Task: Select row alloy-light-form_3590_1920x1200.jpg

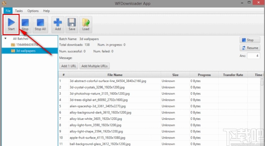Action: [159, 125]
